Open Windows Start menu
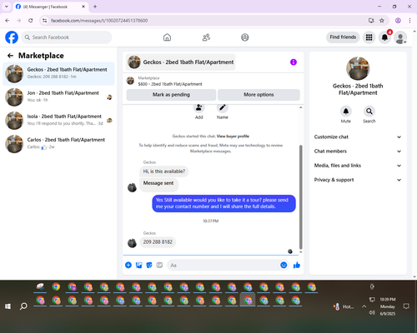 click(8, 306)
